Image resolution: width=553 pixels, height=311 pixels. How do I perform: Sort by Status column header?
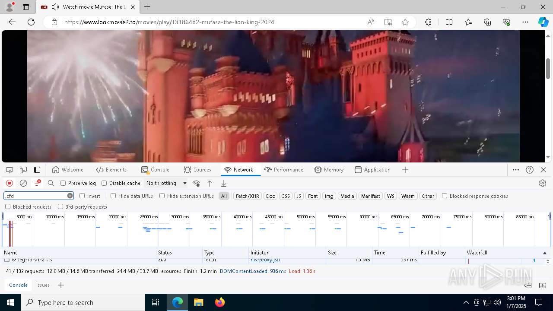pos(179,253)
